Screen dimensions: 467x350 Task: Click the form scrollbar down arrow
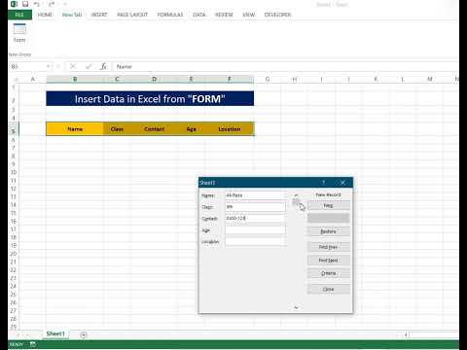[296, 307]
